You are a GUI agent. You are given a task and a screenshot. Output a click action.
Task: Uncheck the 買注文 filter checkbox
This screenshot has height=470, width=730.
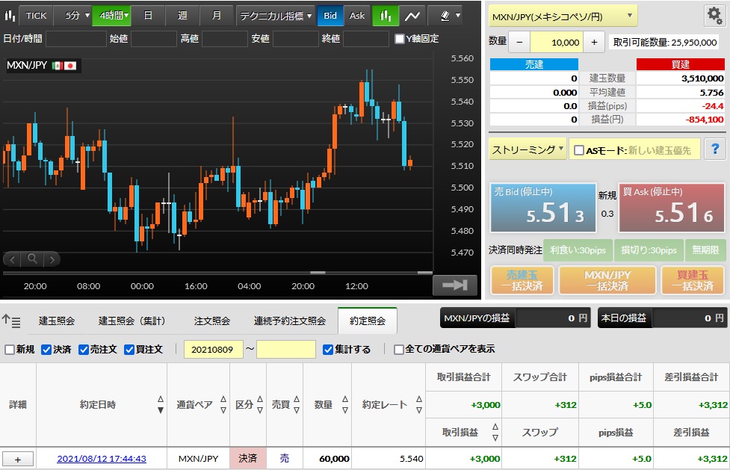pos(129,350)
